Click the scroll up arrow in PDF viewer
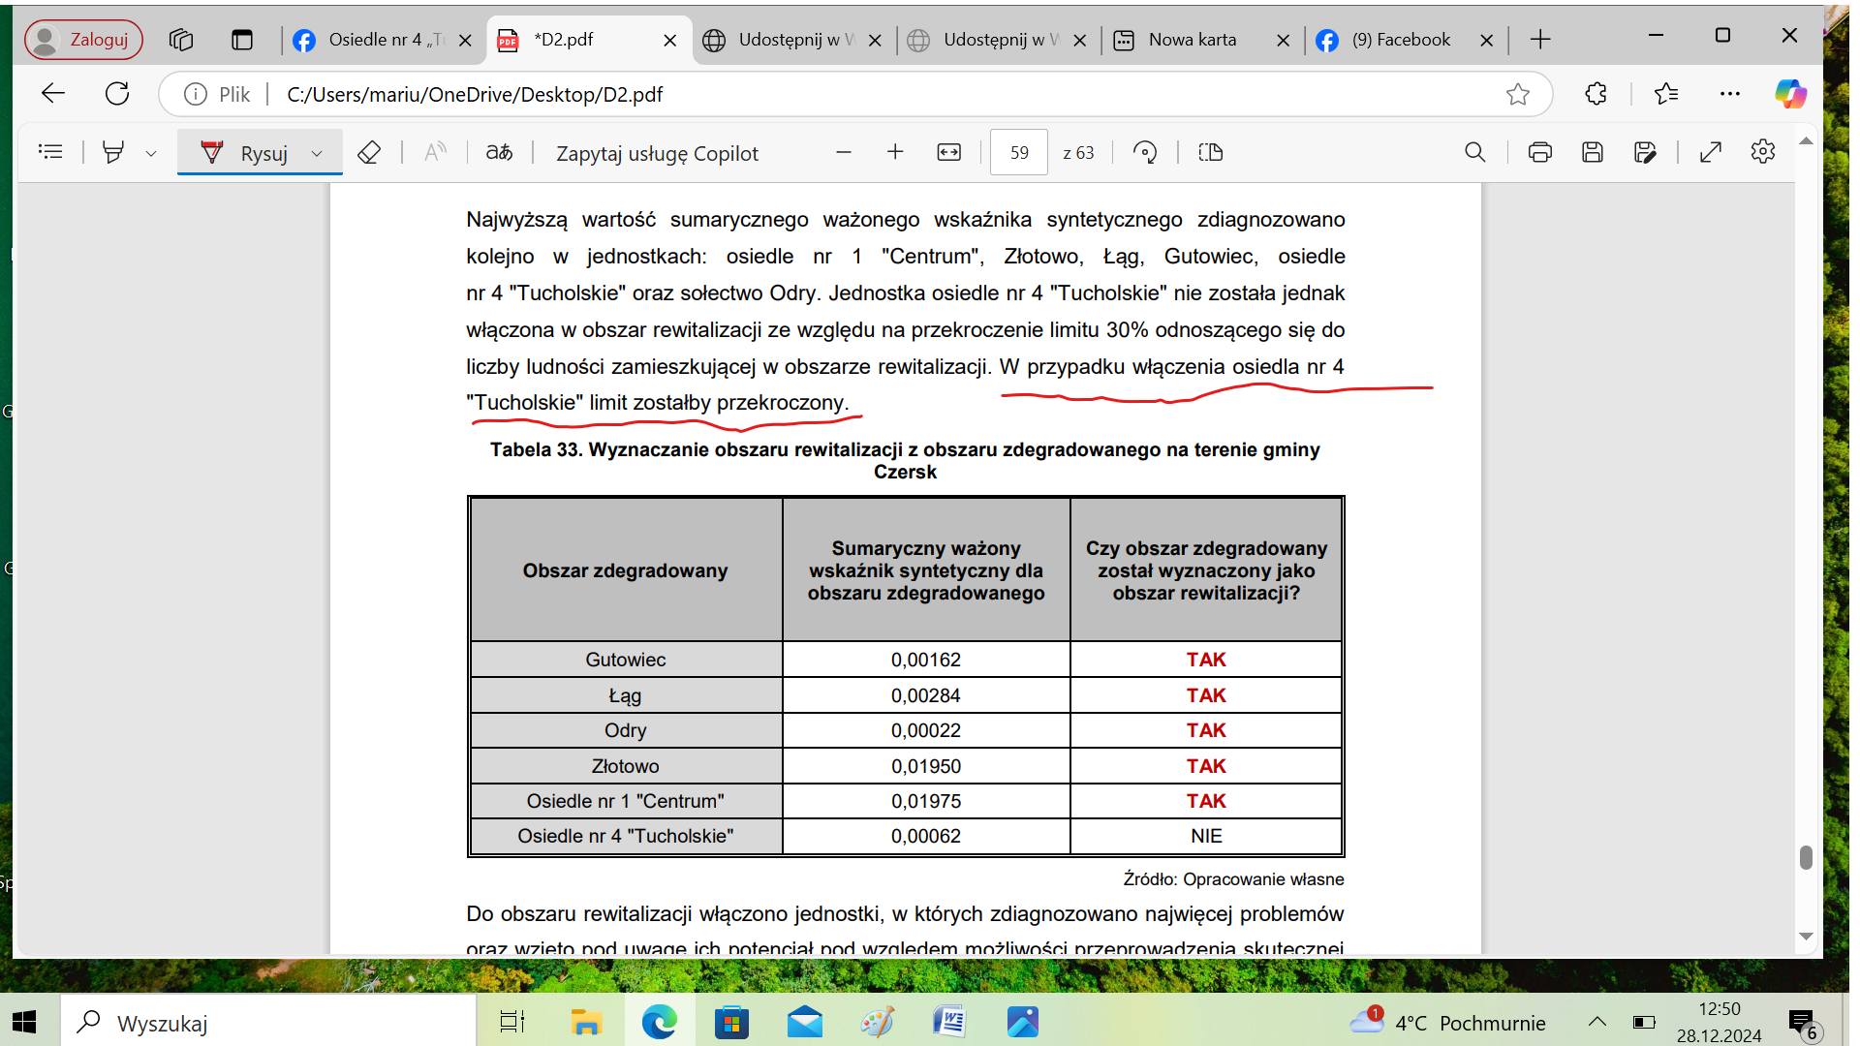Screen dimensions: 1860x1046 (1806, 141)
